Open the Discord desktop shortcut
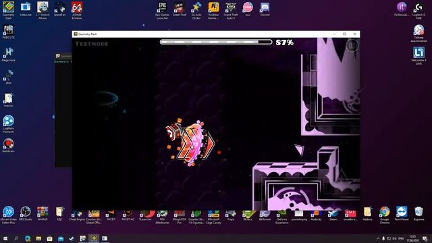The height and width of the screenshot is (243, 432). click(x=265, y=9)
